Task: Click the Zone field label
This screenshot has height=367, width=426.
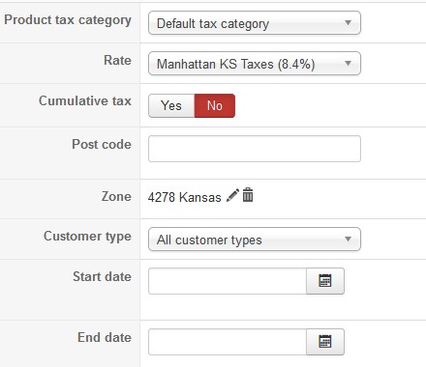Action: [116, 196]
